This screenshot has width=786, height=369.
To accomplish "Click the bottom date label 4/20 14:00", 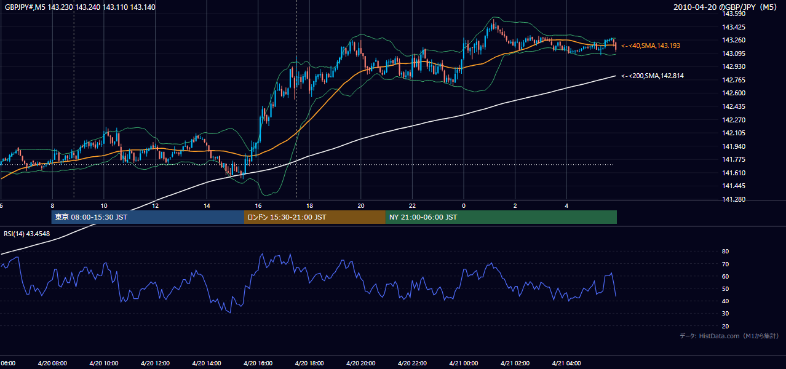I will coord(207,363).
